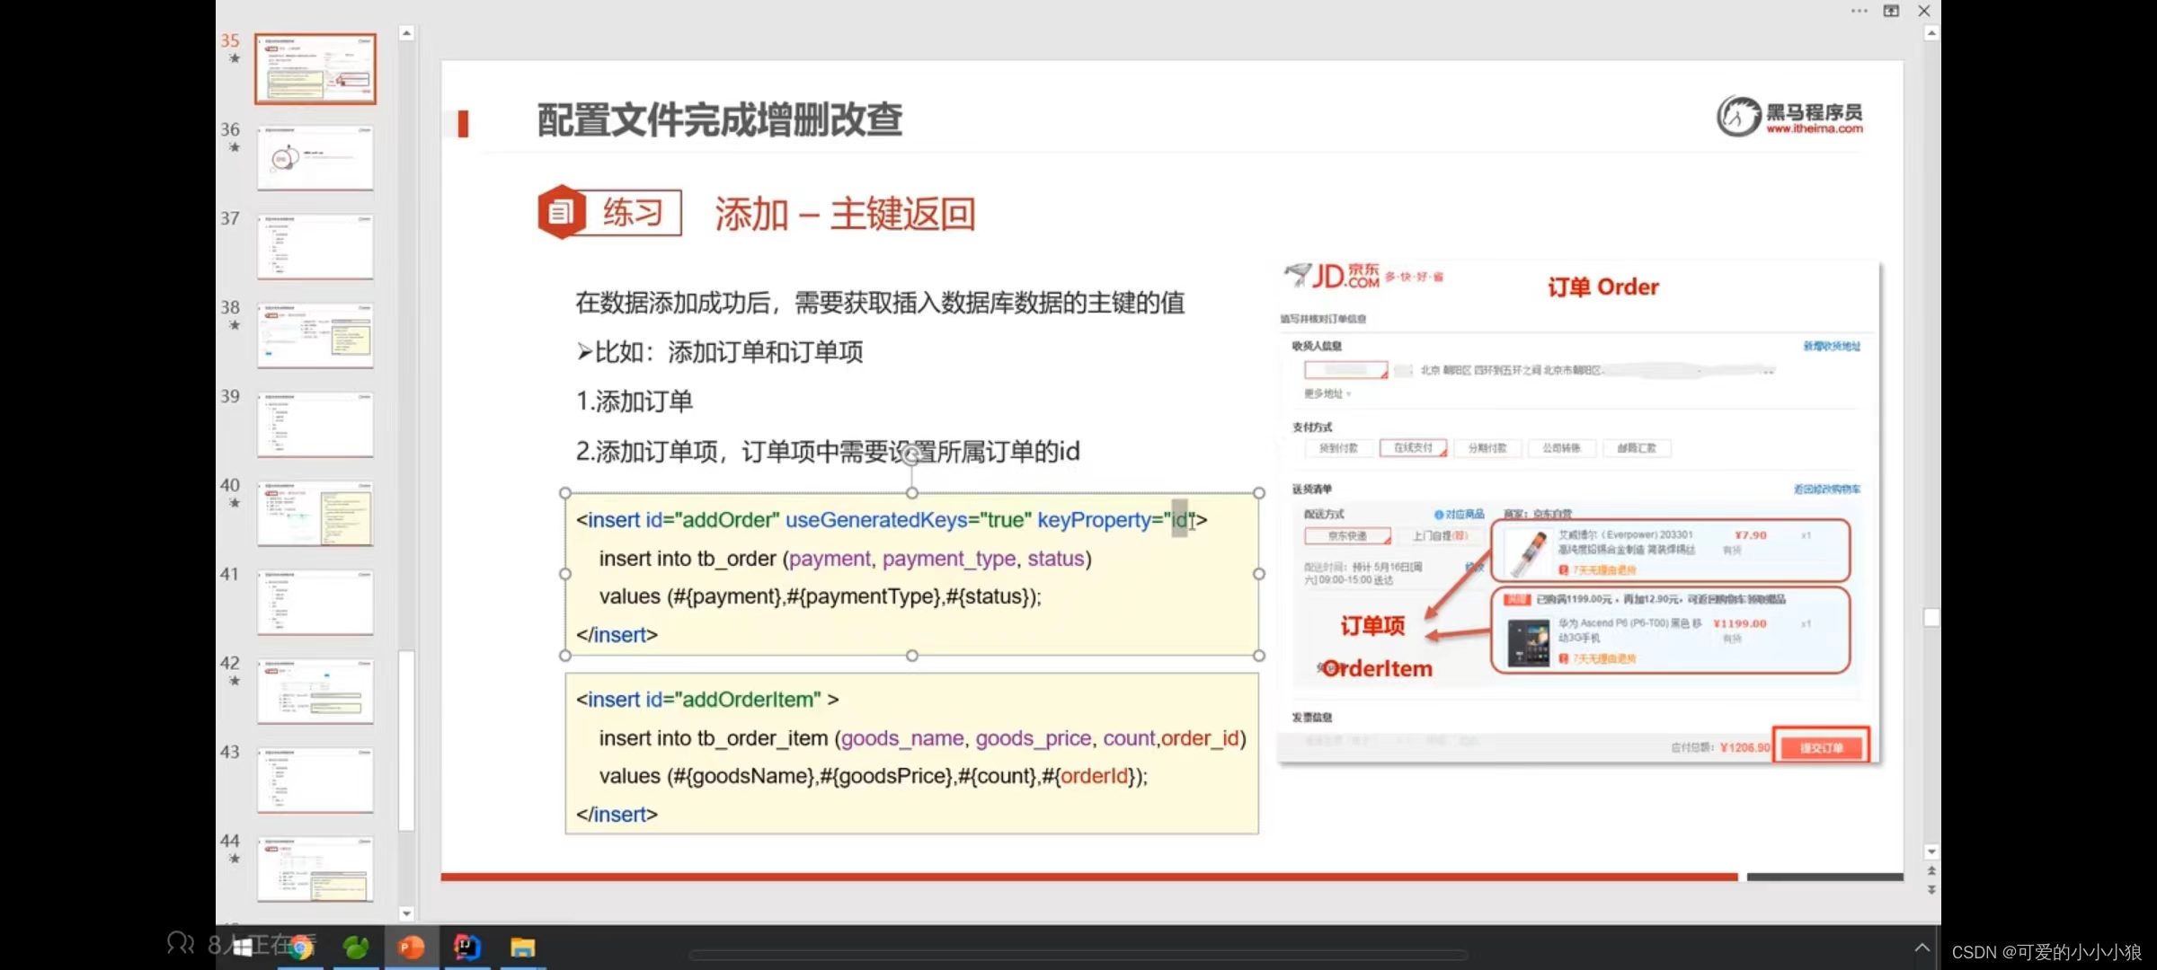Open the Windows Start menu
Screen dimensions: 2157x970
[243, 948]
